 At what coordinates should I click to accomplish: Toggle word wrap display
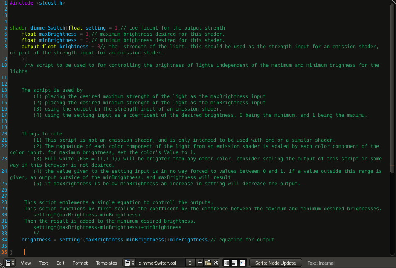[235, 263]
